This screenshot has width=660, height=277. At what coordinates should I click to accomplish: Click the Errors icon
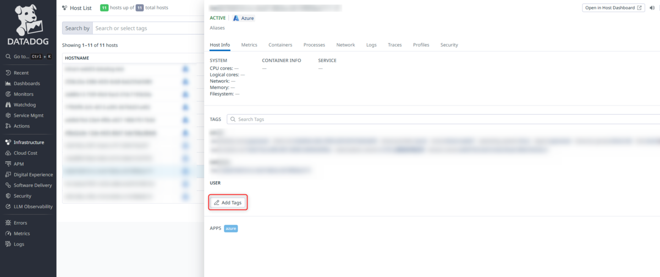tap(8, 223)
